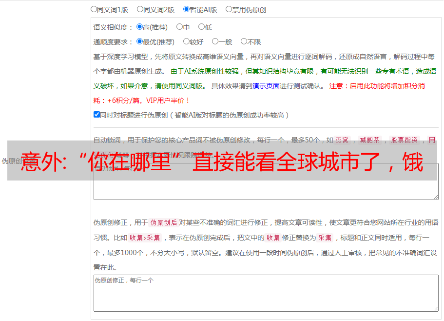The image size is (444, 321).
Task: Set 通顺度要求 to 较好
Action: (186, 42)
